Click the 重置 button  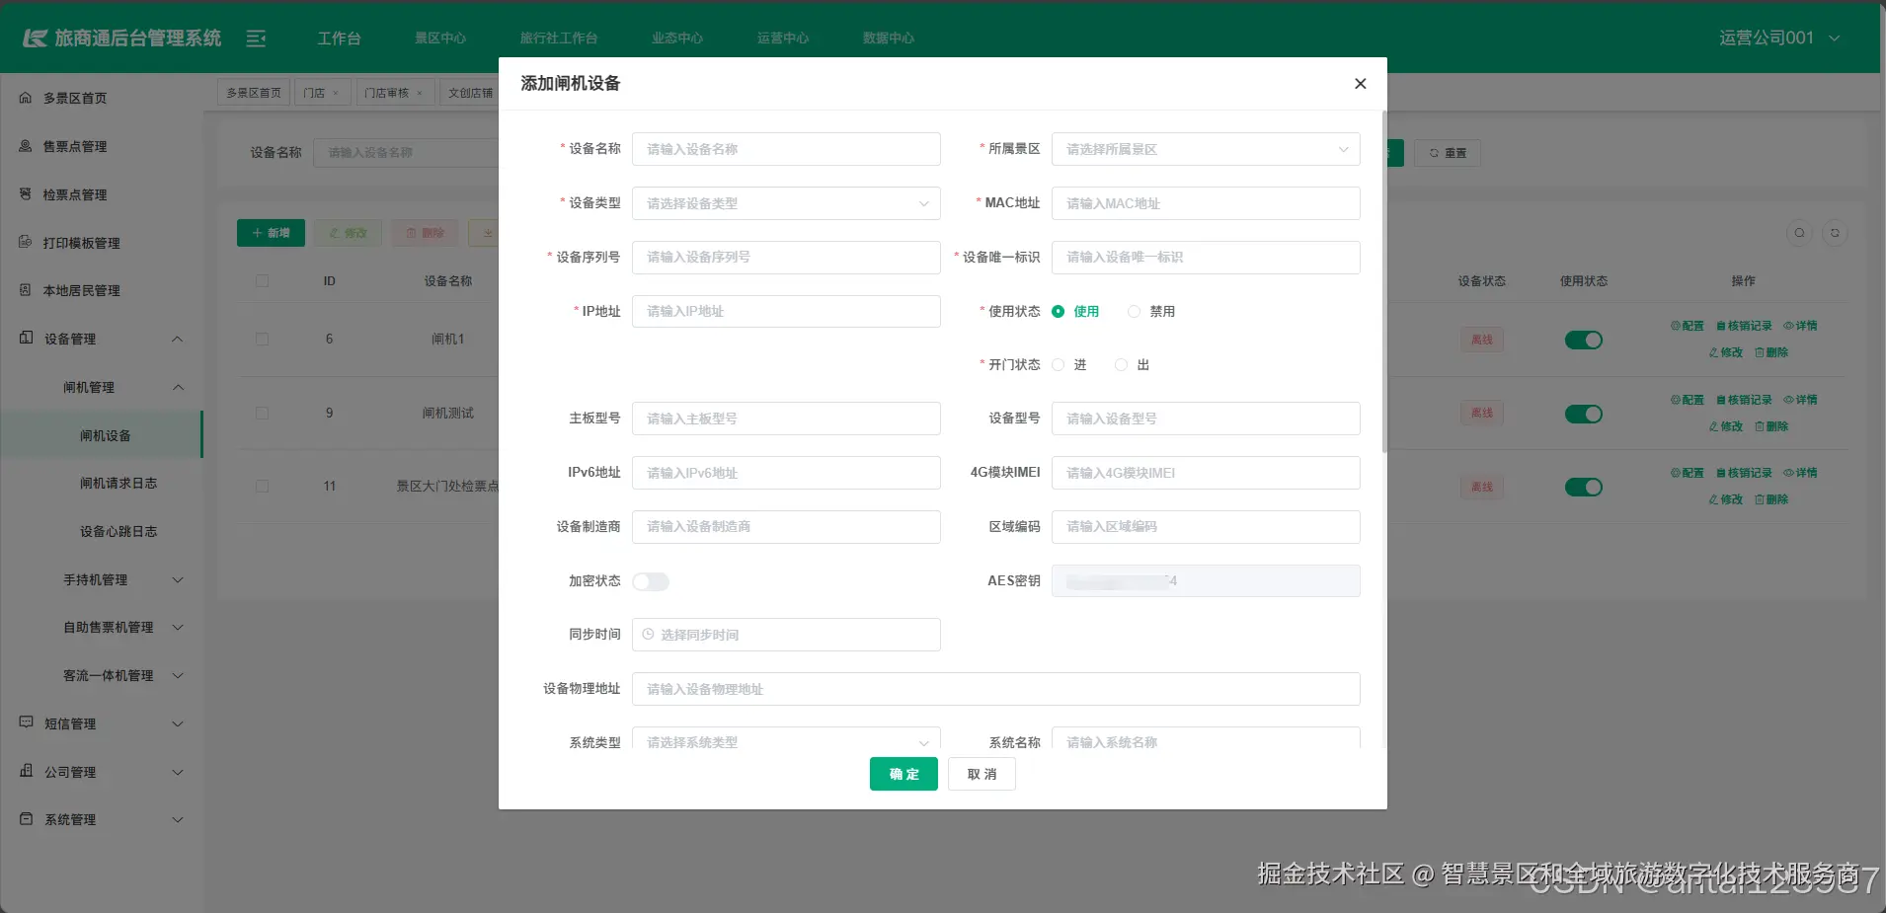[x=1448, y=153]
